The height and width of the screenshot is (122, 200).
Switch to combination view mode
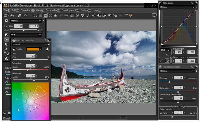tap(40, 15)
